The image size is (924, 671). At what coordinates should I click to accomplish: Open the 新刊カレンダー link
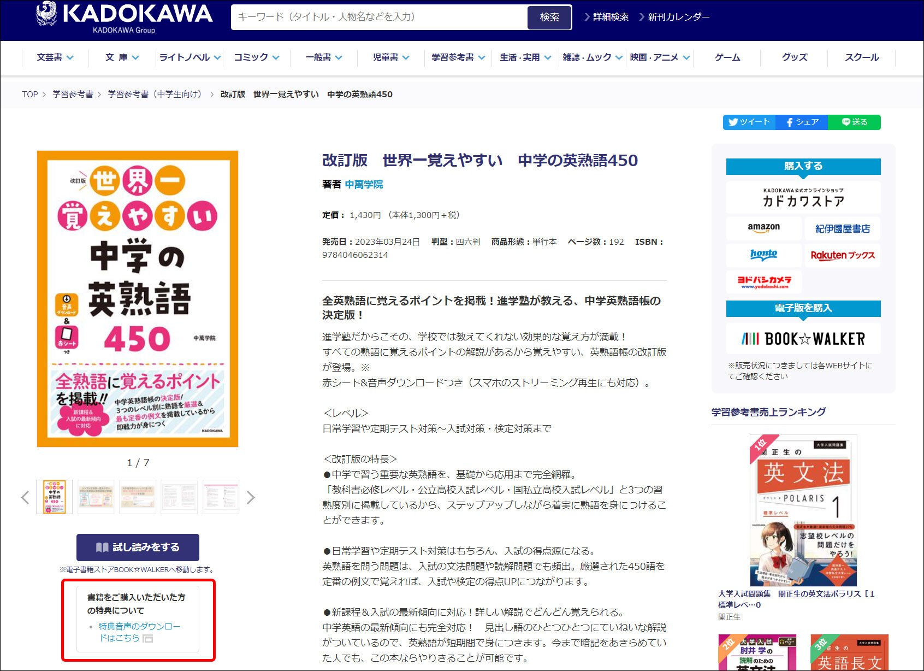pos(674,17)
